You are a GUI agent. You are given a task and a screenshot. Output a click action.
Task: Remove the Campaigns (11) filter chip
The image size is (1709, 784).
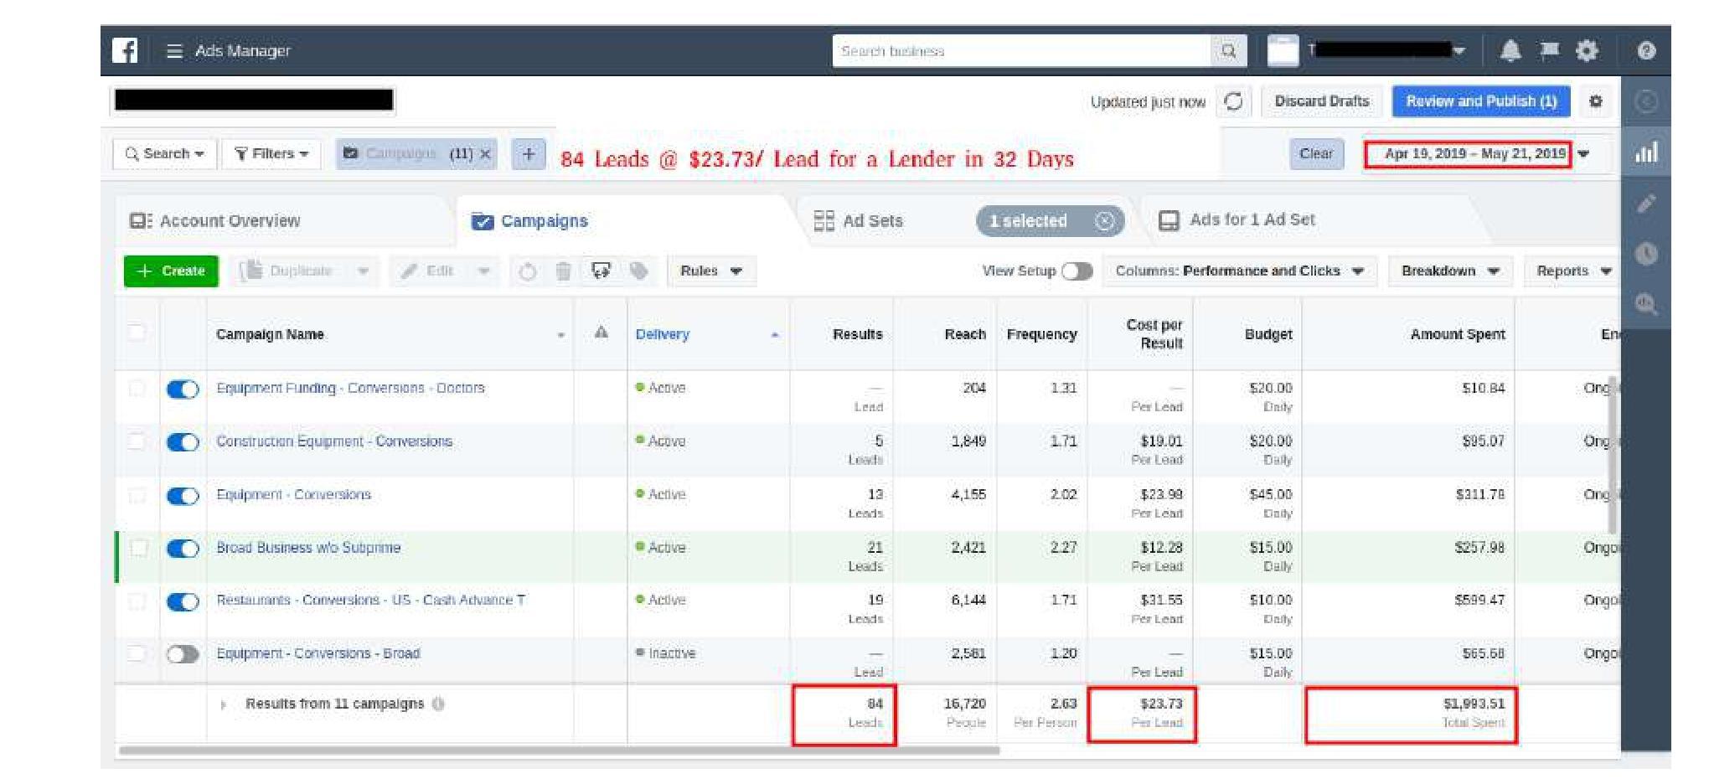click(x=485, y=154)
